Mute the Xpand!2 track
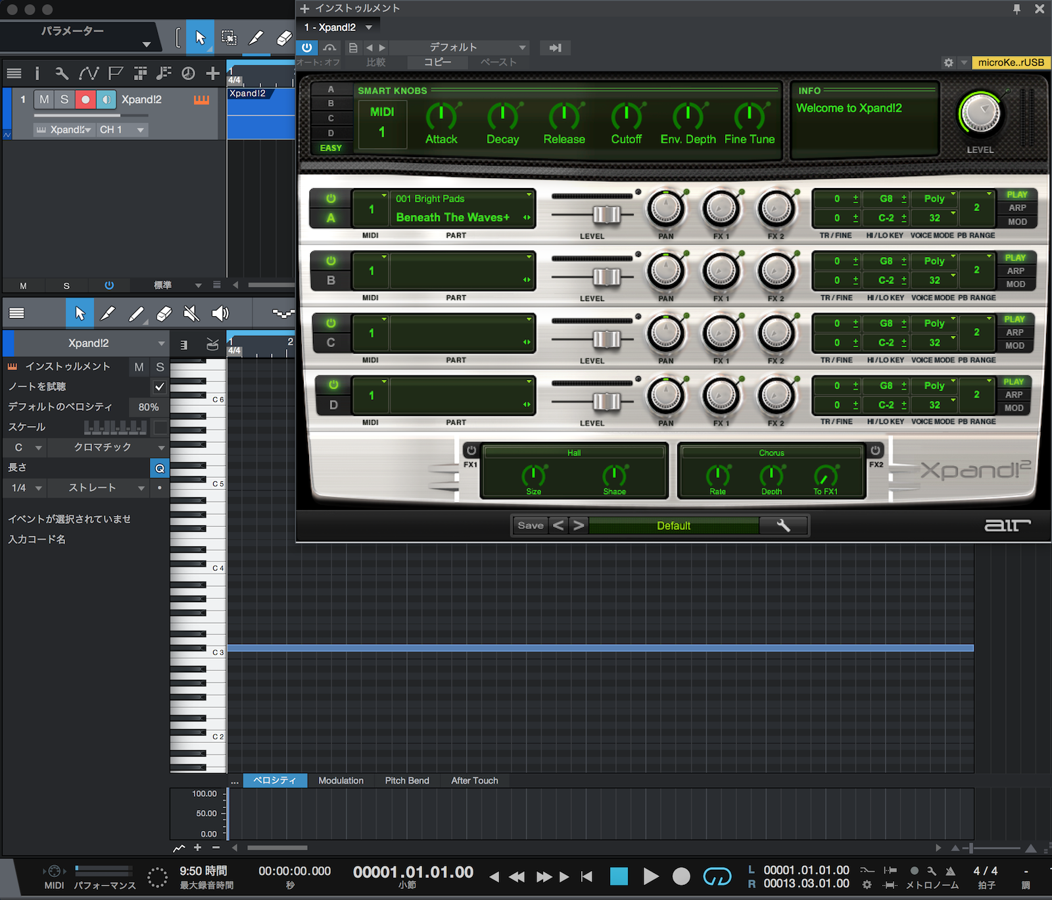This screenshot has height=900, width=1052. tap(44, 99)
